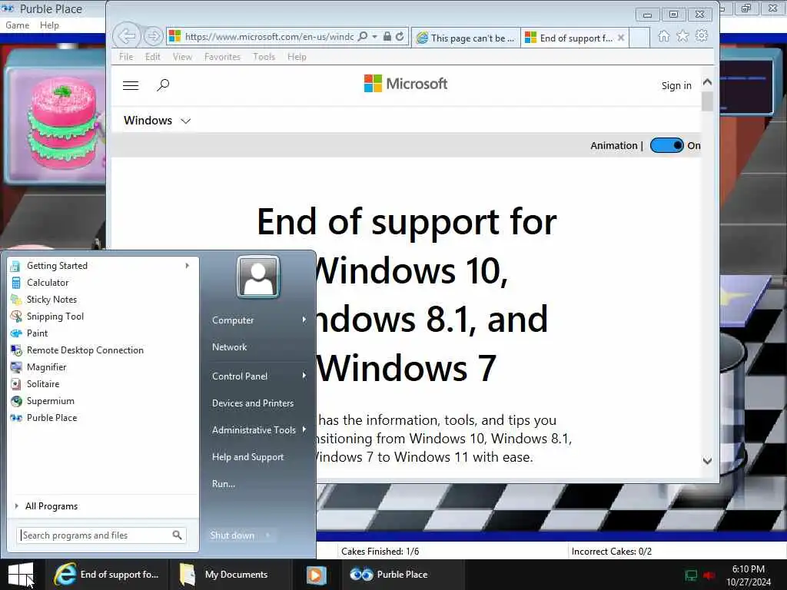Viewport: 787px width, 590px height.
Task: Open IE Home icon
Action: (663, 36)
